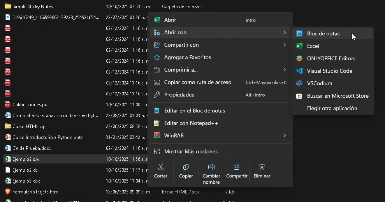Click the Compartir icon in bottom bar
The image size is (385, 202).
coord(237,167)
